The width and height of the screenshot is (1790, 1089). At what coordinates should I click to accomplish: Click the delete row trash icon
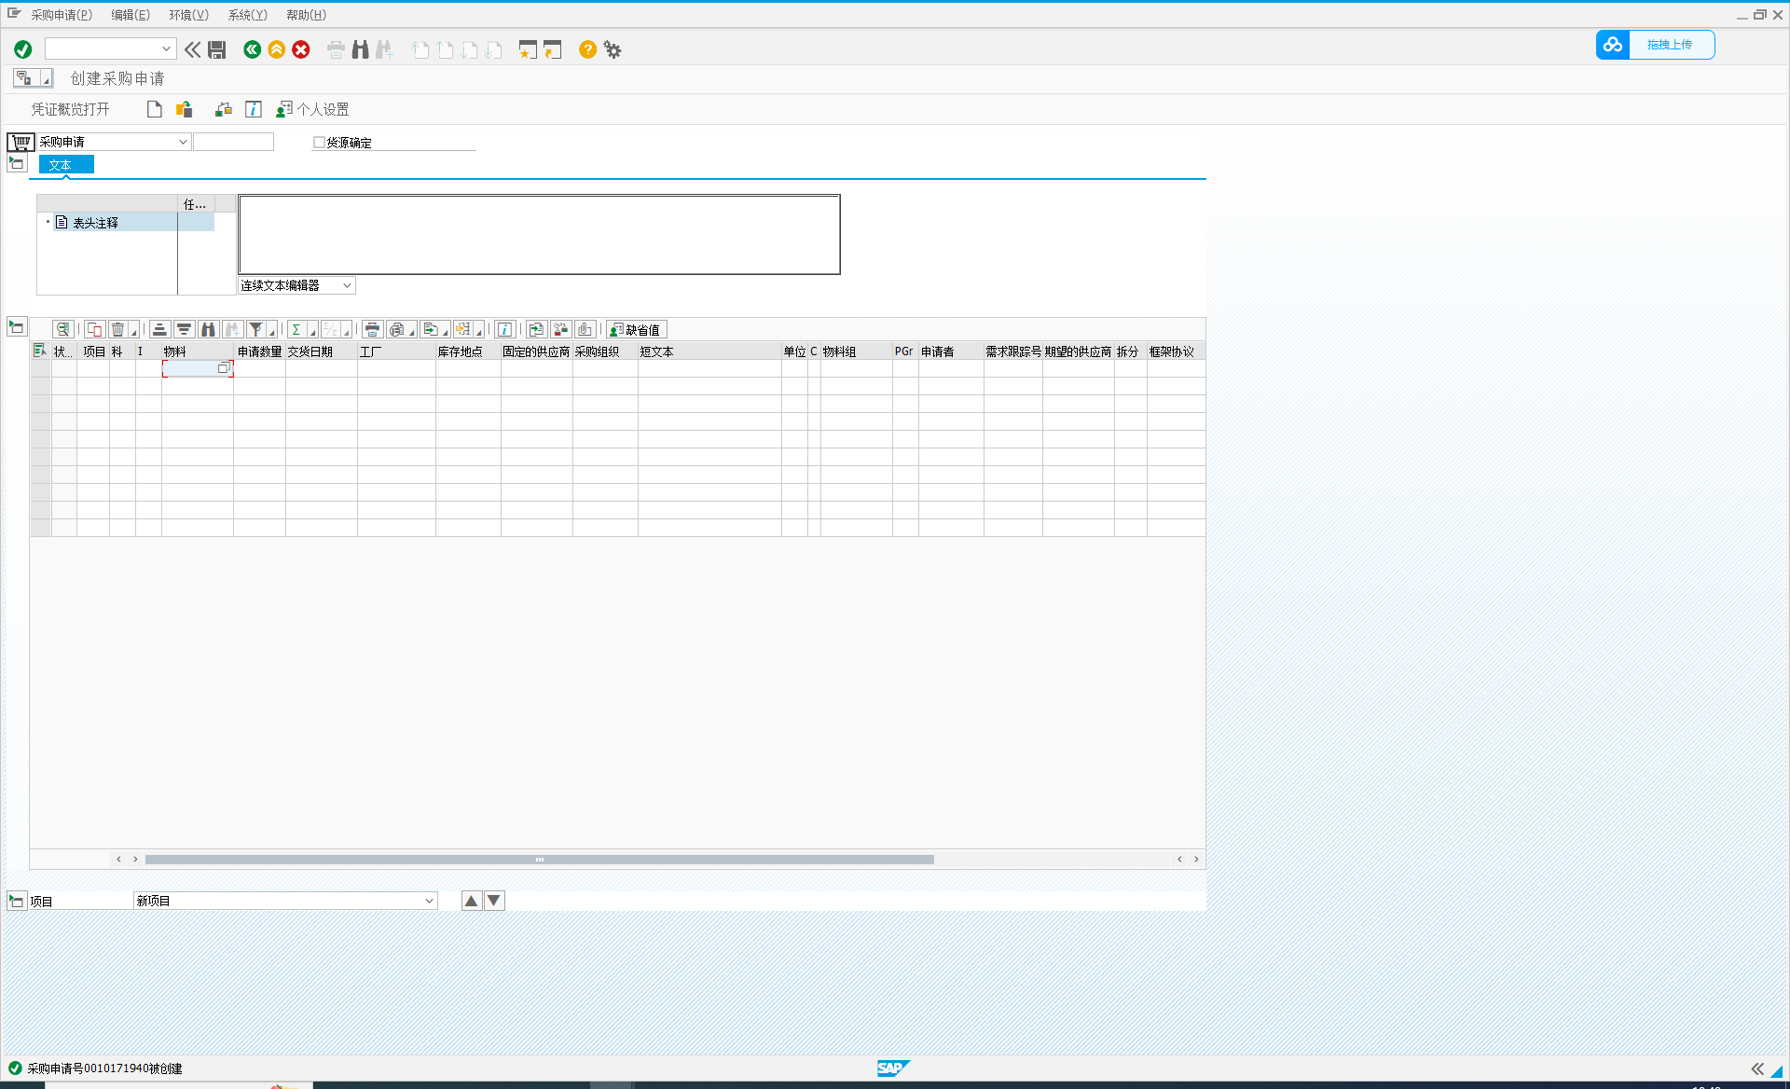point(117,329)
